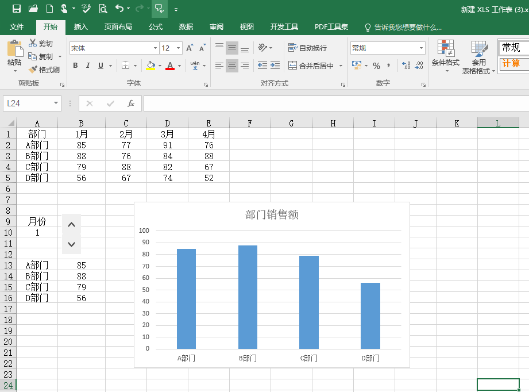Open the 剪贴板 dialog launcher
Viewport: 529px width, 392px height.
pos(63,84)
